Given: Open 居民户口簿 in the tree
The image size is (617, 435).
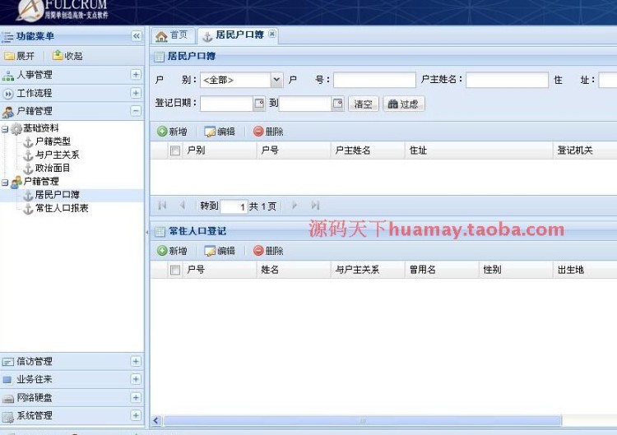Looking at the screenshot, I should pyautogui.click(x=58, y=195).
